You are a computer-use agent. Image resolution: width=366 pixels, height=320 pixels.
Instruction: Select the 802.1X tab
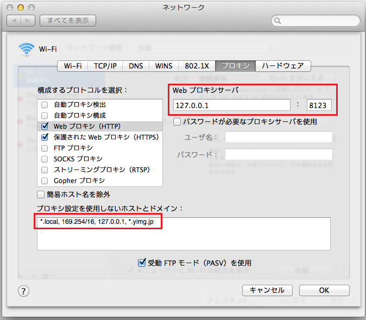[197, 66]
